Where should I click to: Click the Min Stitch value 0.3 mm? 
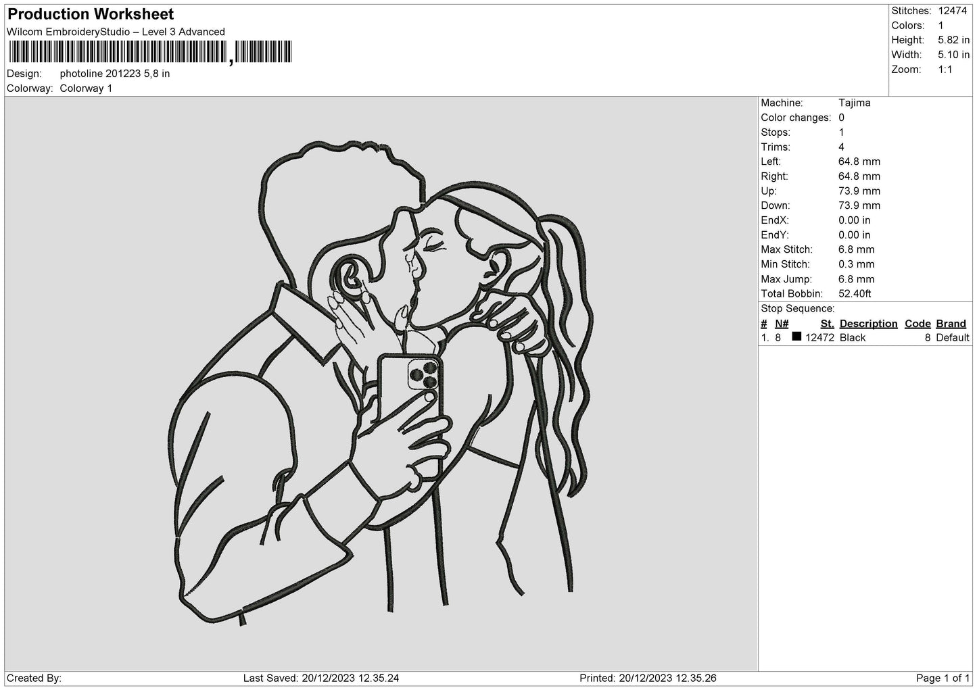856,264
